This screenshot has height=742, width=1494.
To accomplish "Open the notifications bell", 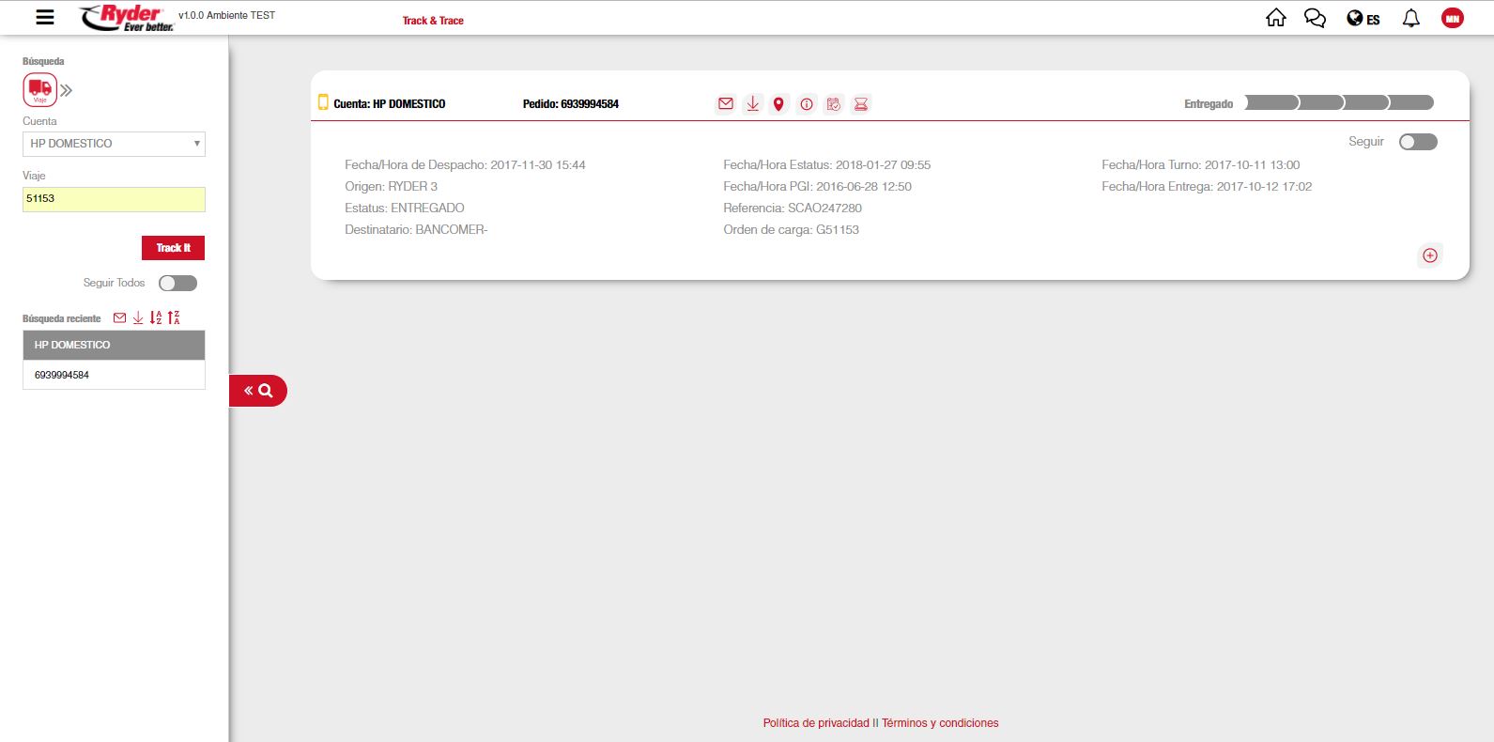I will (x=1410, y=19).
